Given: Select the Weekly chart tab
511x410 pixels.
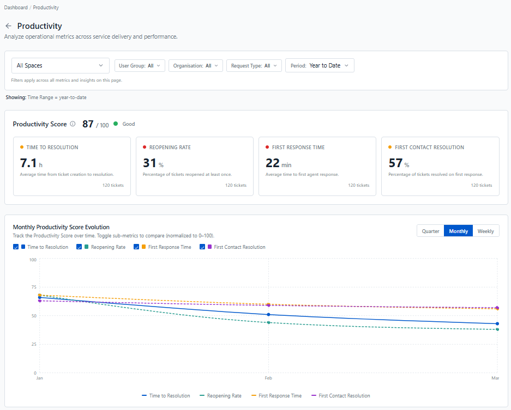Looking at the screenshot, I should (x=485, y=231).
